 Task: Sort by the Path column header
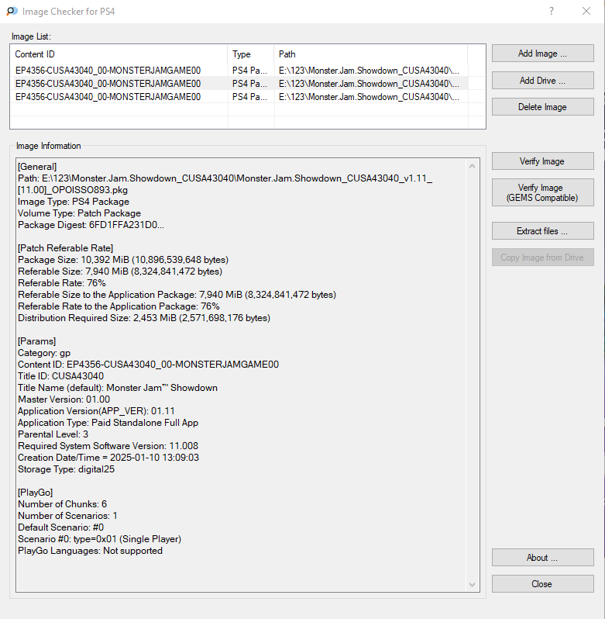click(371, 54)
